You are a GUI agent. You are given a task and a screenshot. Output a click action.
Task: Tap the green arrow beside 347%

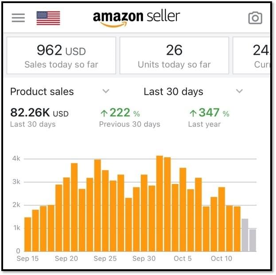(193, 113)
